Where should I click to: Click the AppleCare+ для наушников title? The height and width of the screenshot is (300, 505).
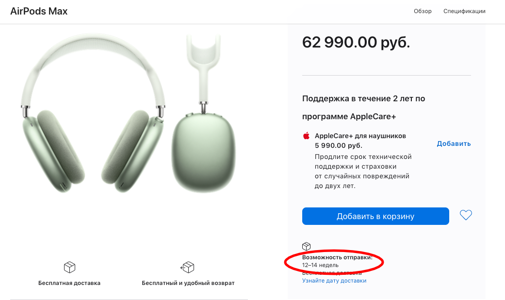point(360,136)
